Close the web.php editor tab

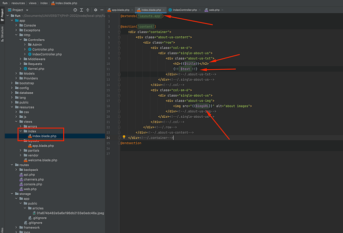coord(222,10)
